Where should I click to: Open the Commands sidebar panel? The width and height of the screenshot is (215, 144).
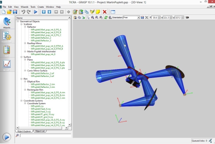[x=7, y=37]
